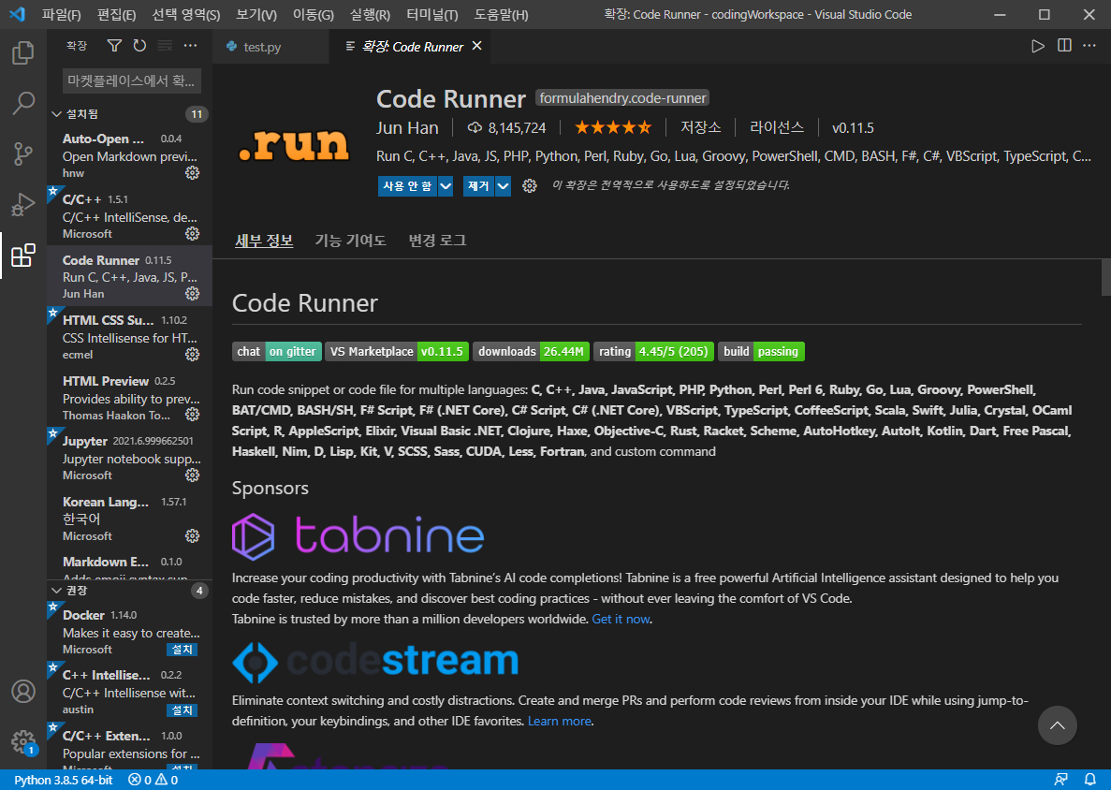Install the C++ Intellisense extension
Image resolution: width=1111 pixels, height=790 pixels.
(x=183, y=710)
